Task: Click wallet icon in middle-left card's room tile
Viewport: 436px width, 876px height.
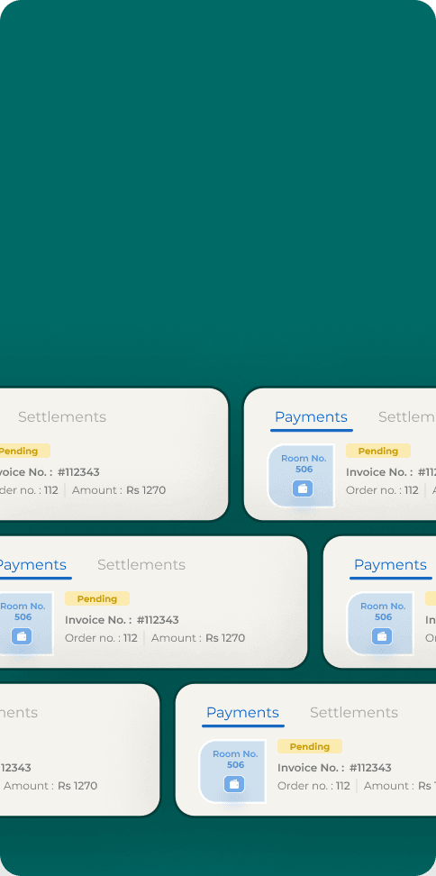Action: coord(22,636)
